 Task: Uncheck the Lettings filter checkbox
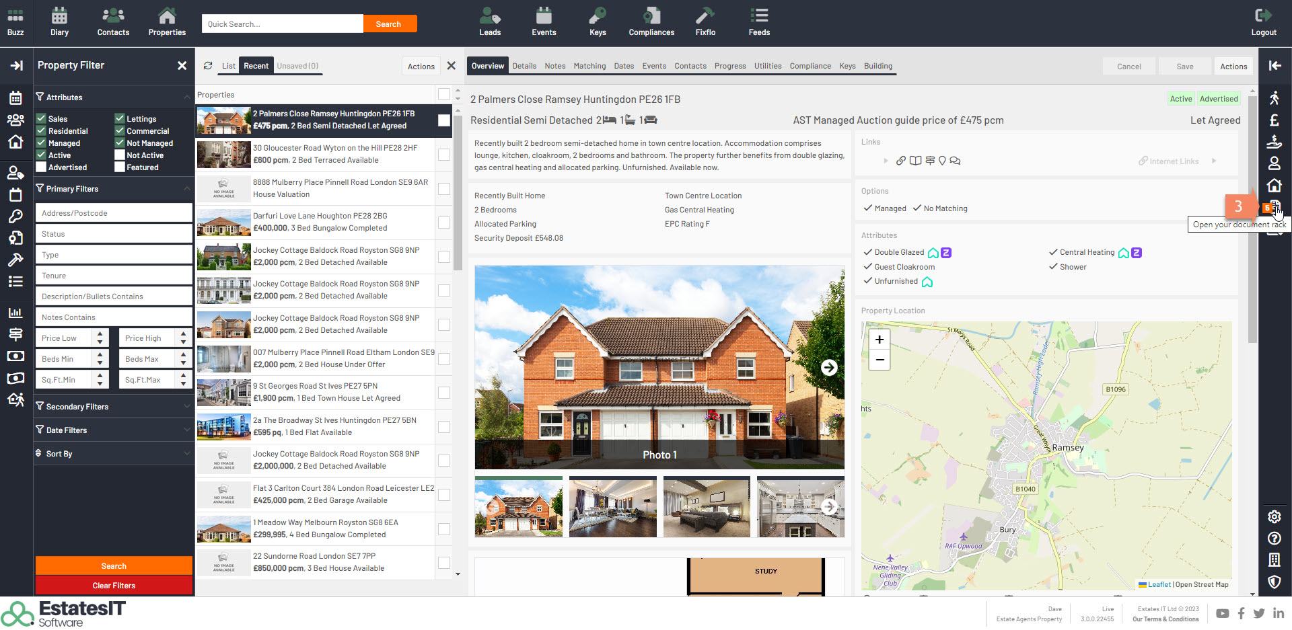click(x=120, y=119)
